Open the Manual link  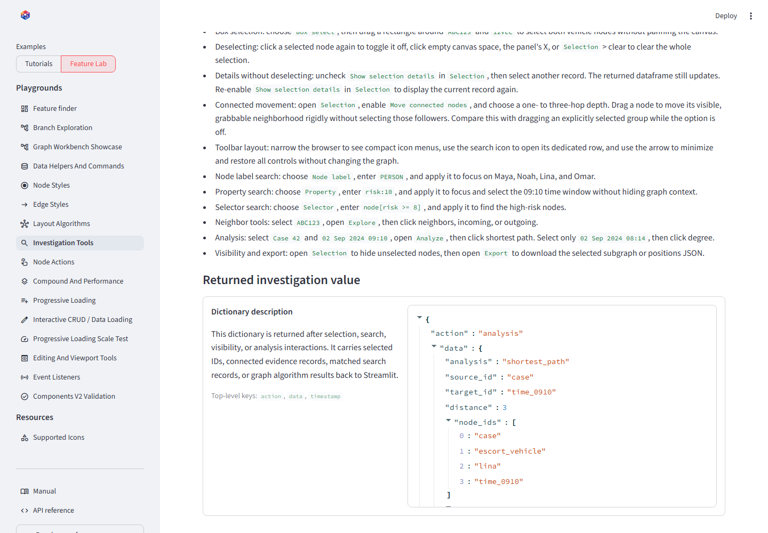(80, 491)
